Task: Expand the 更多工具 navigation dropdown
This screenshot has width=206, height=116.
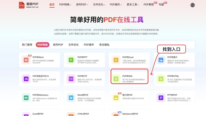Action: [x=133, y=4]
